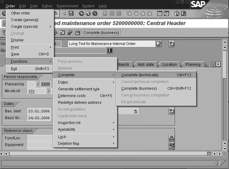Click the vertical scrollbar down arrow
Screen dimensions: 229x169
coord(225,149)
